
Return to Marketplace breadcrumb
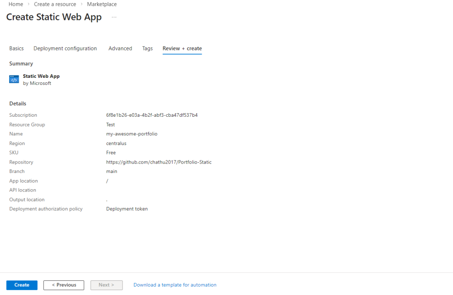click(102, 4)
